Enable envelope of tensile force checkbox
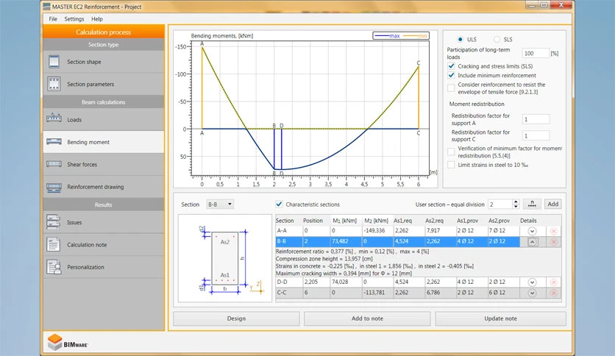 pos(452,88)
